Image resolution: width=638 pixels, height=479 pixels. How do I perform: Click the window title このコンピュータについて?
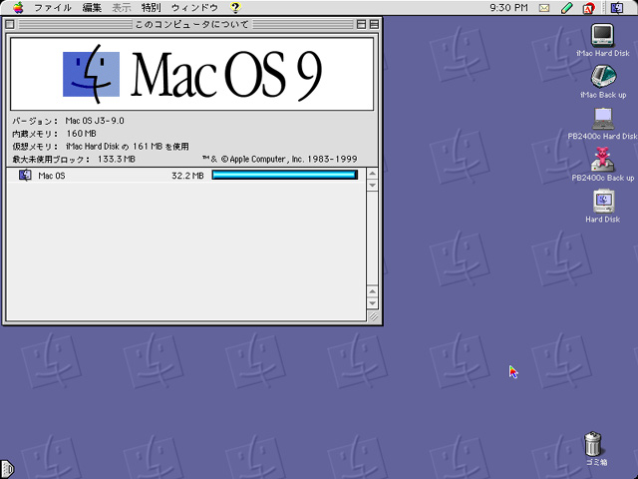(x=191, y=24)
